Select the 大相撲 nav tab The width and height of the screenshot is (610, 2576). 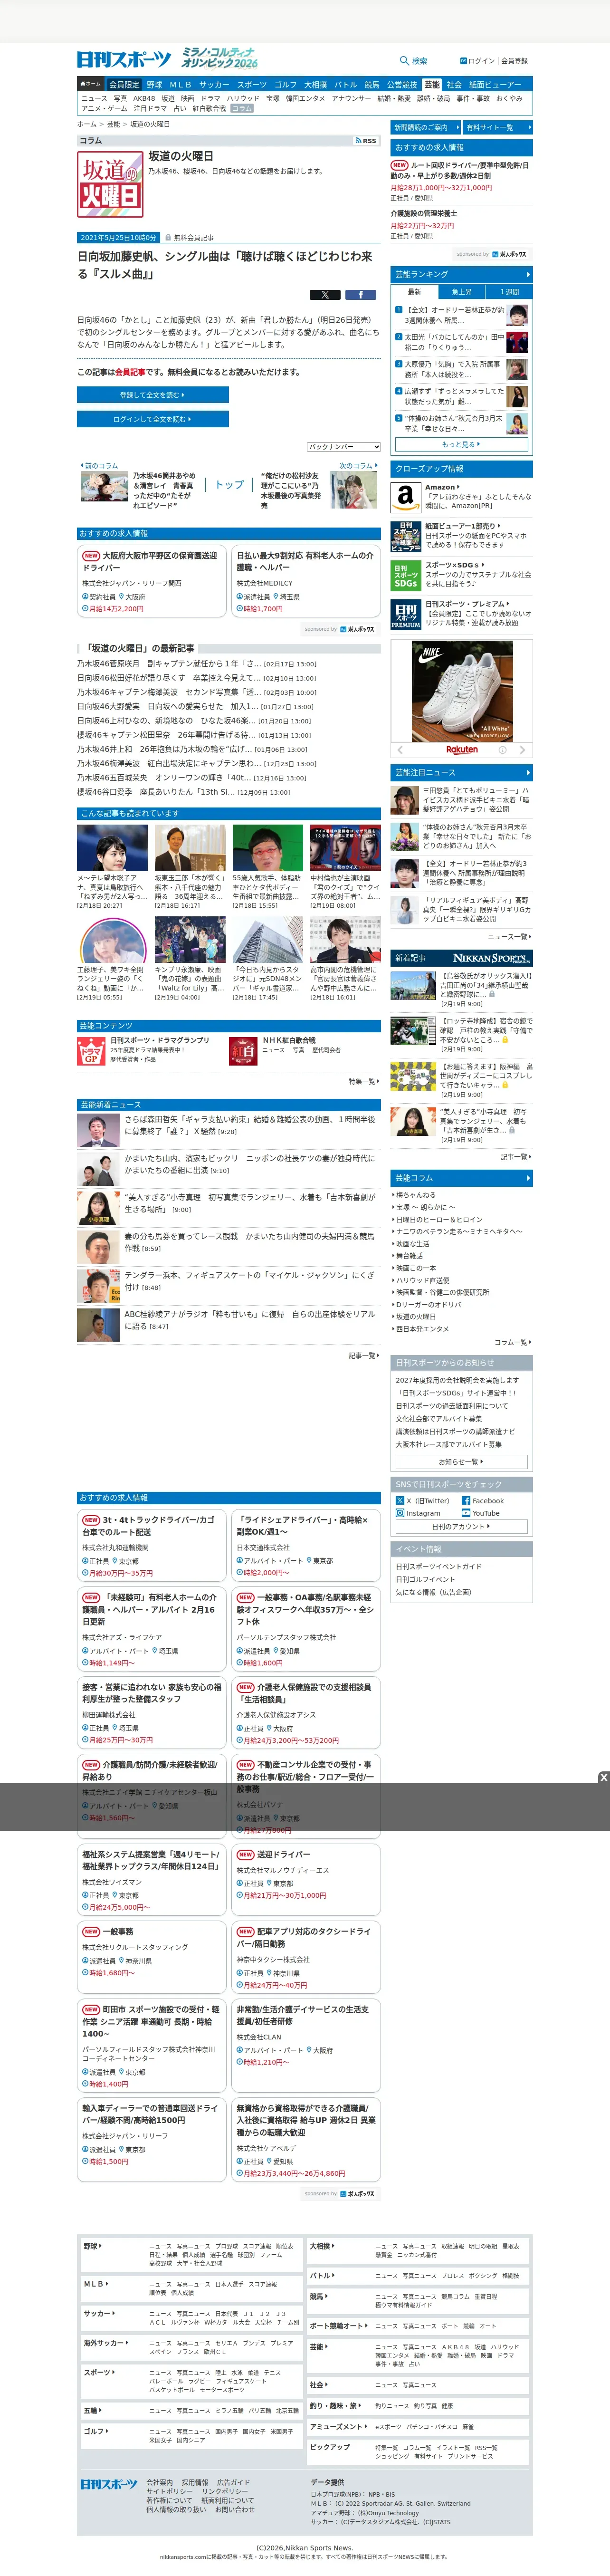coord(315,84)
